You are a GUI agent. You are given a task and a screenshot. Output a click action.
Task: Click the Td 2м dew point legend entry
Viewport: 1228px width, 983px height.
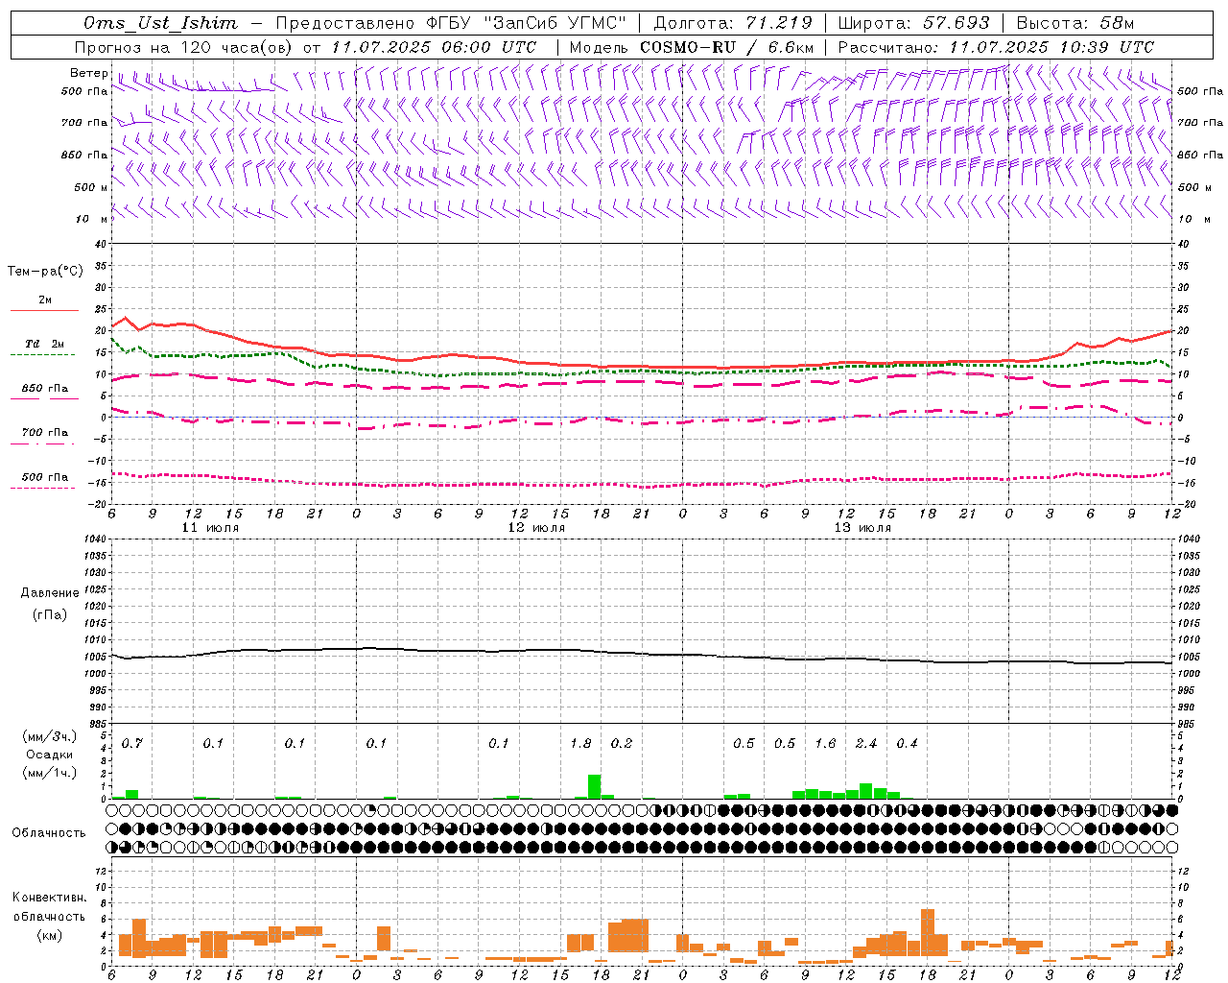click(x=45, y=344)
